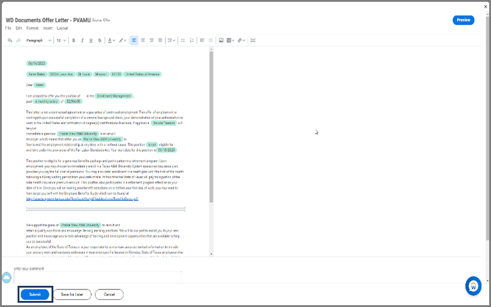Click the Submit button
Viewport: 491px width, 307px height.
tap(35, 294)
